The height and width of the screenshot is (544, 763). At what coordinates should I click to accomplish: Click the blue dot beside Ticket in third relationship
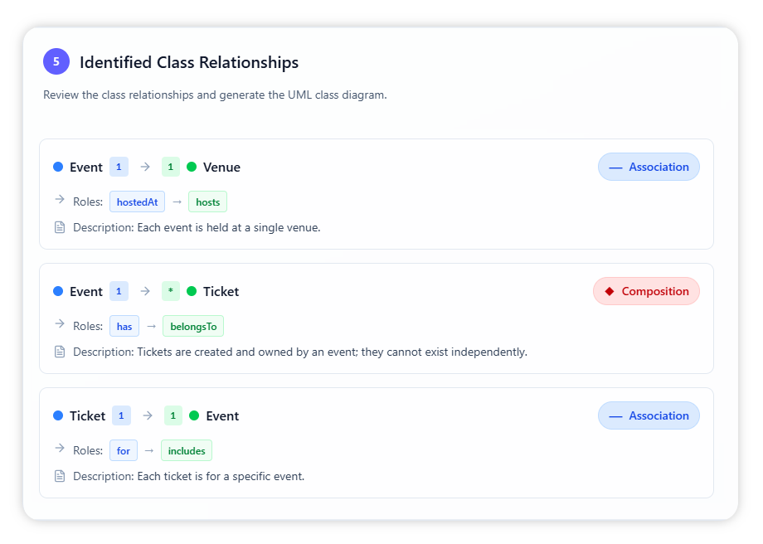(x=58, y=415)
